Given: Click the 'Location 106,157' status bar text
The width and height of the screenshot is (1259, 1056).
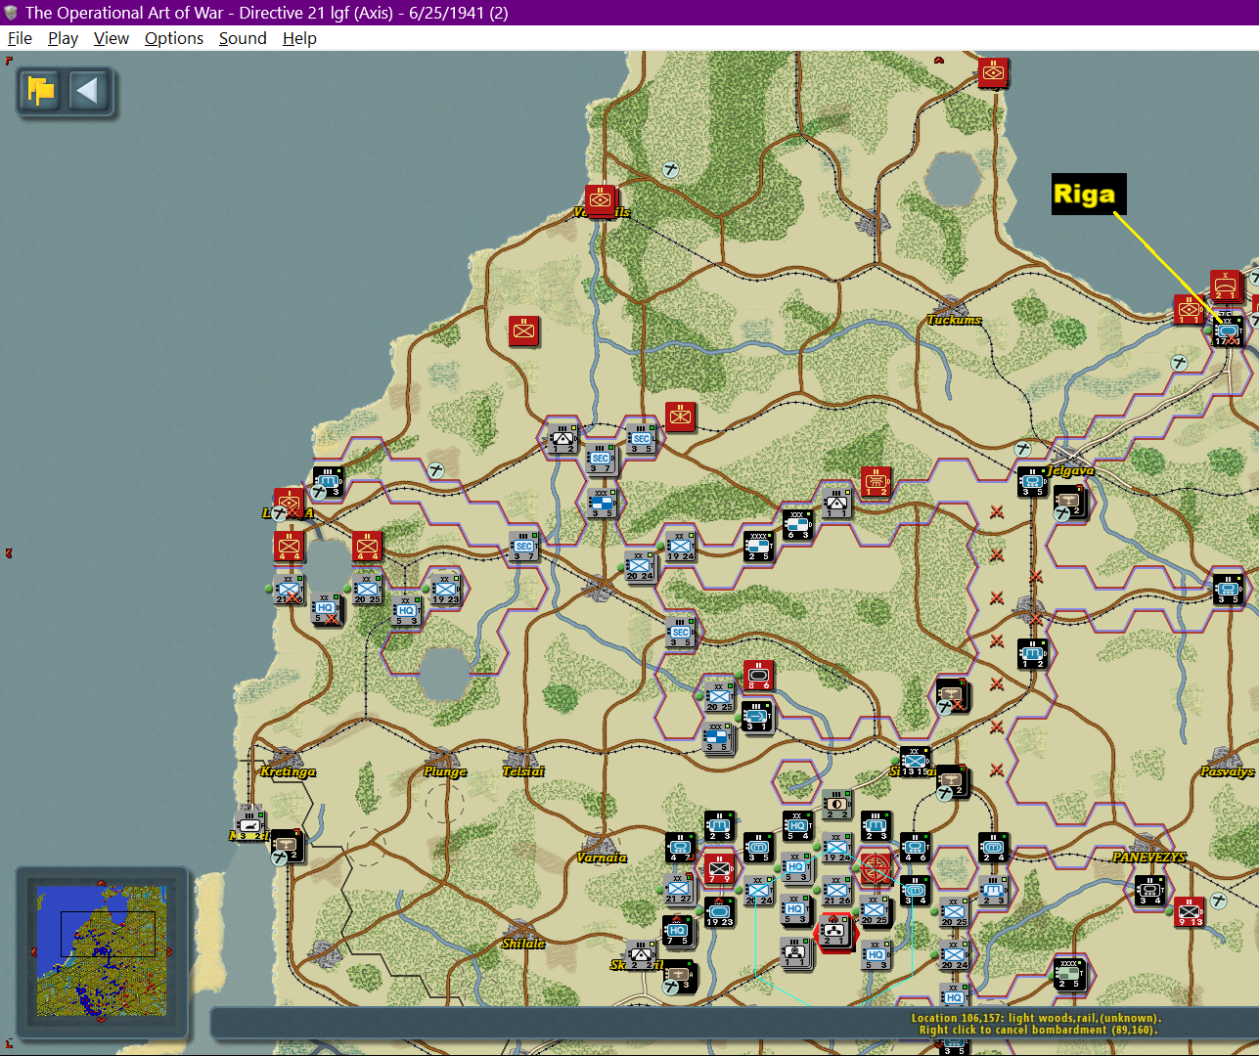Looking at the screenshot, I should [1036, 1018].
